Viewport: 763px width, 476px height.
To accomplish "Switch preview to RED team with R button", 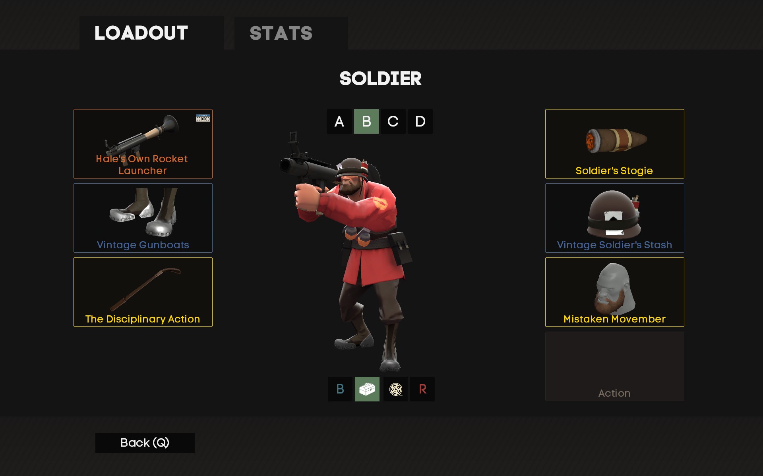I will [422, 389].
